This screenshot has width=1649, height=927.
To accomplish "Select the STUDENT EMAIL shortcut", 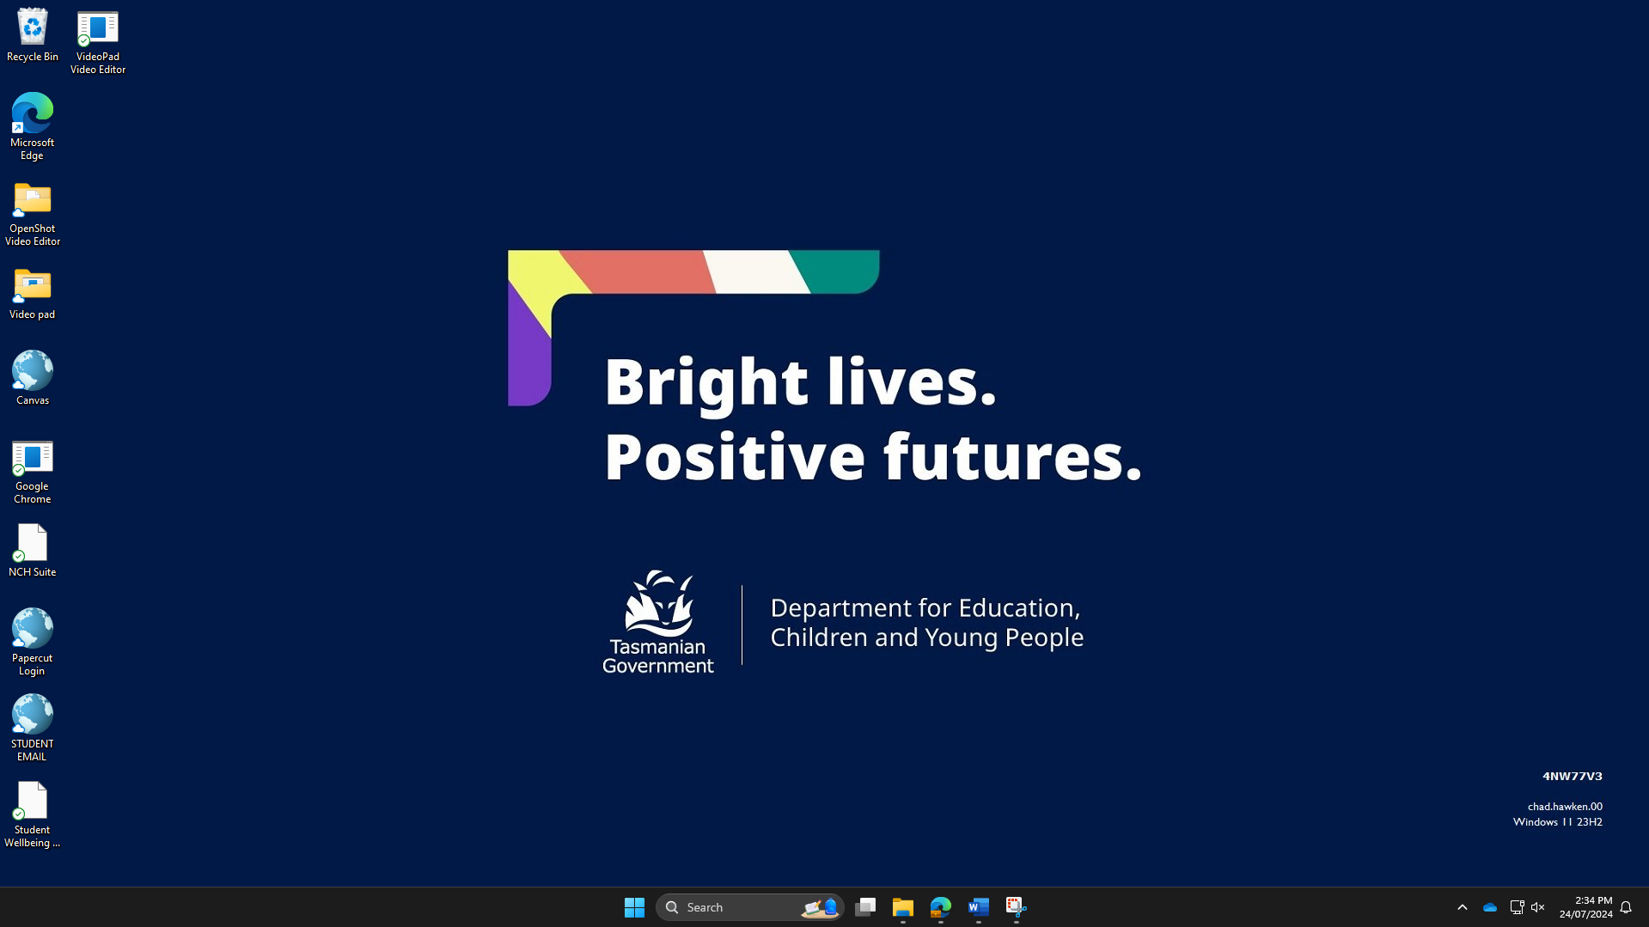I will tap(33, 729).
